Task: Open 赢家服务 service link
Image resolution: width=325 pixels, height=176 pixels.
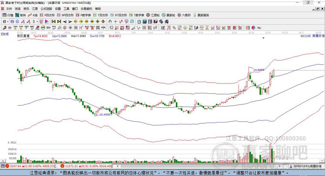Action: 201,15
